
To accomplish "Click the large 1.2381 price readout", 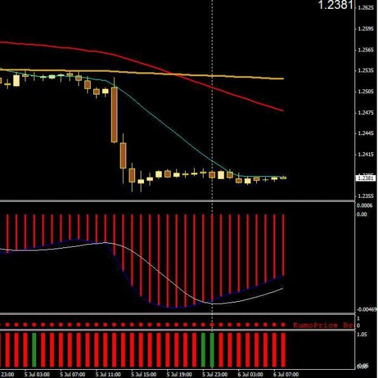I will (x=336, y=5).
